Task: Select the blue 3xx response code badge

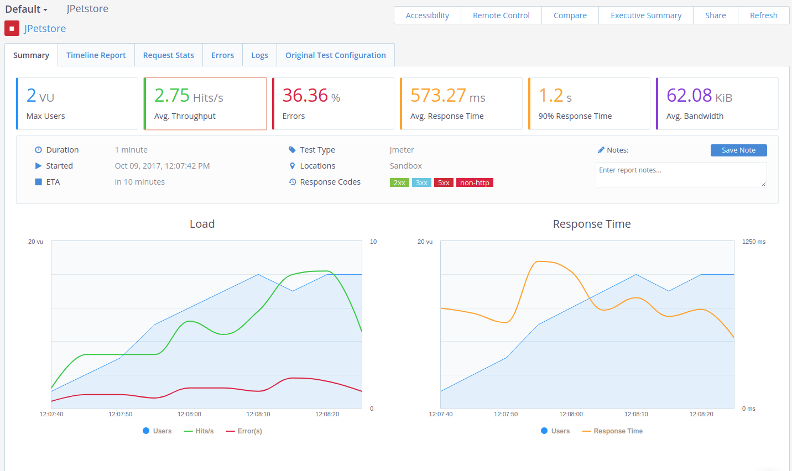Action: (x=421, y=182)
